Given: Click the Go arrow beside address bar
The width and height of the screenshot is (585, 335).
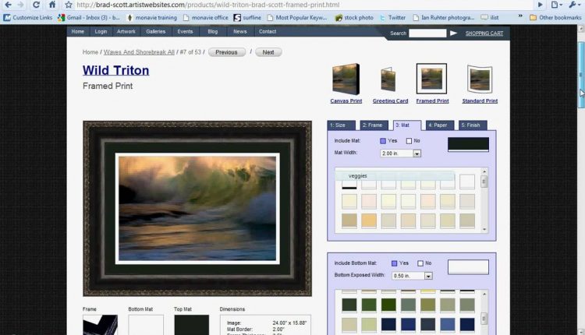Looking at the screenshot, I should [540, 5].
